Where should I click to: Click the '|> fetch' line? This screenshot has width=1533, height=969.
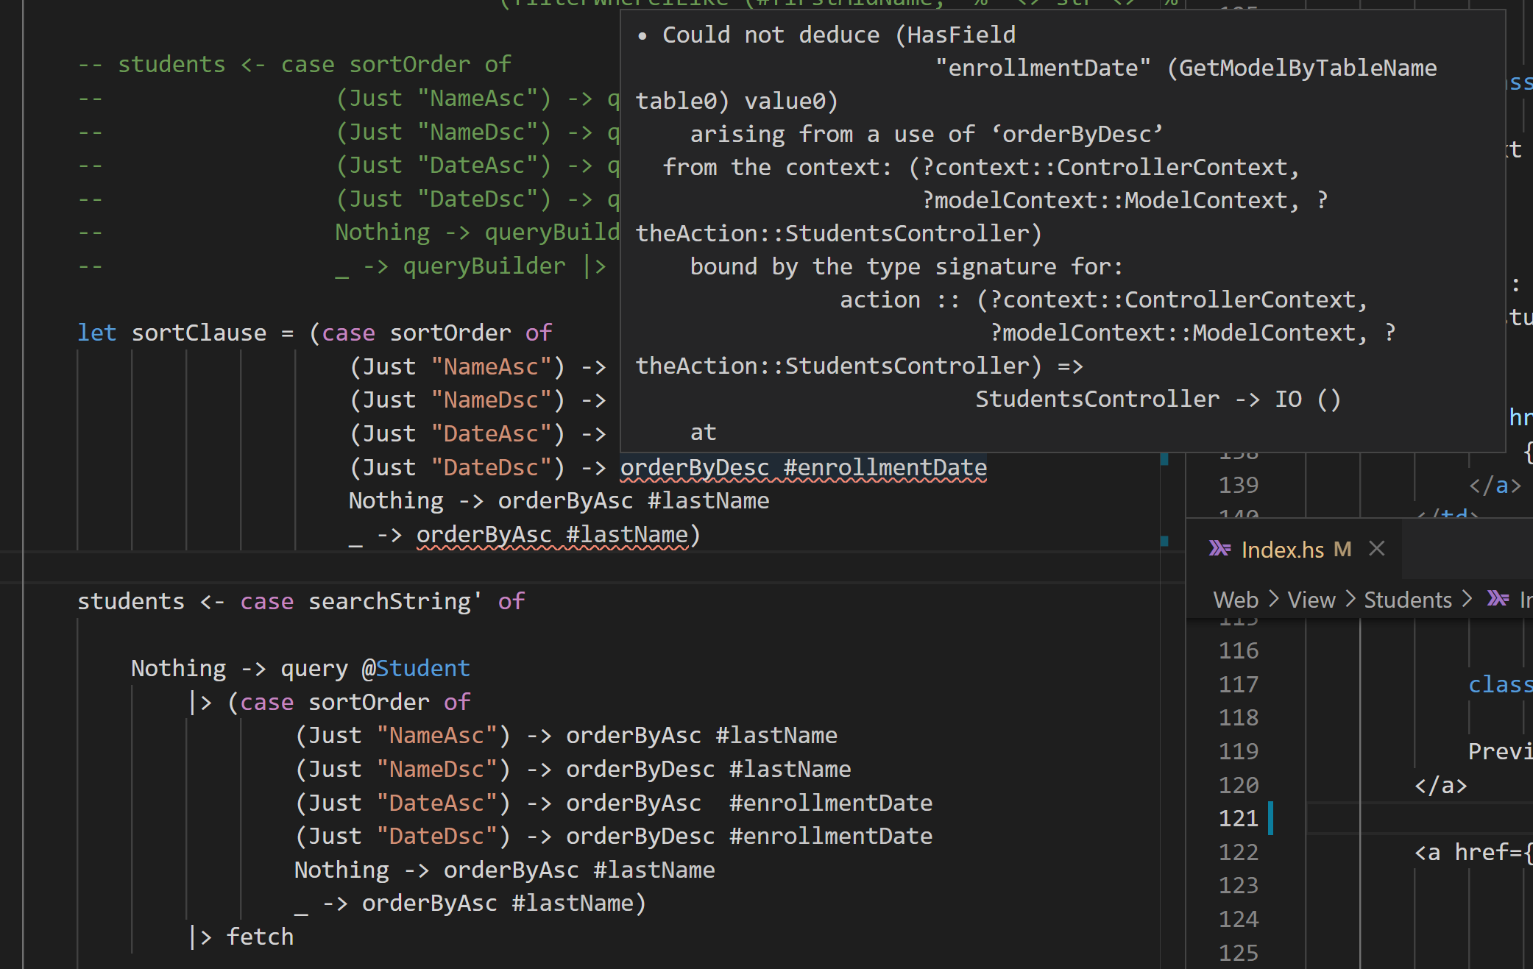pyautogui.click(x=241, y=937)
